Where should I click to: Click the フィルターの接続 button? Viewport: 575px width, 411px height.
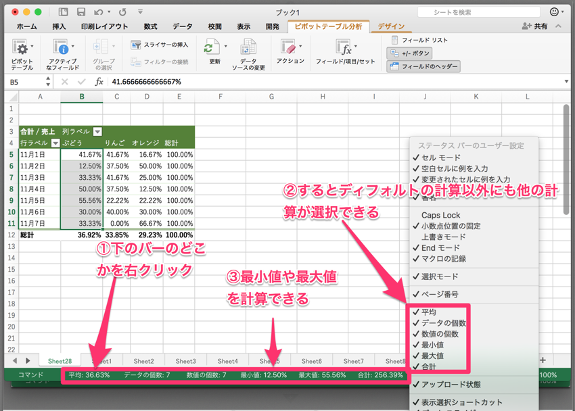[160, 62]
